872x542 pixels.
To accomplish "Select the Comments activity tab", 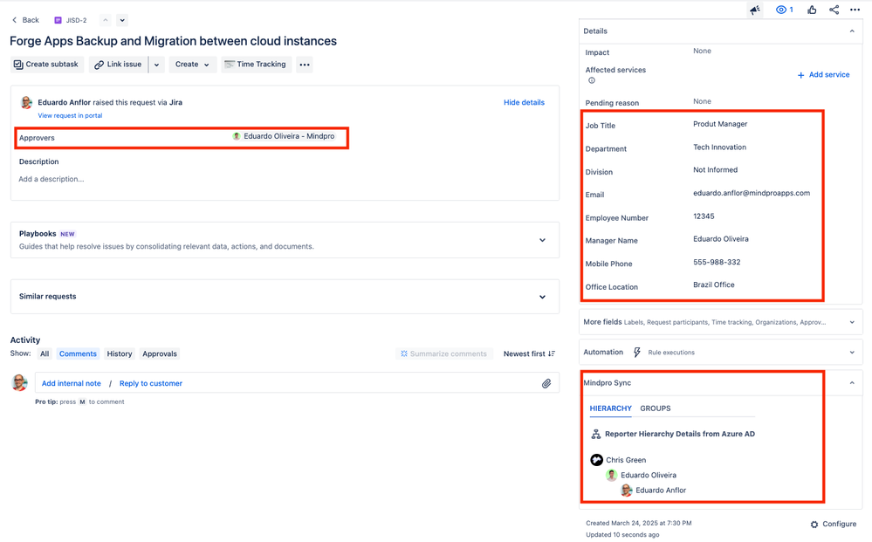I will point(78,354).
